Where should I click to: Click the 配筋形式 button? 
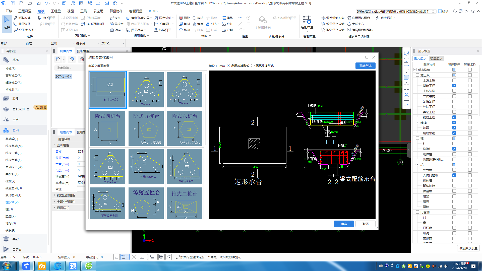[365, 66]
